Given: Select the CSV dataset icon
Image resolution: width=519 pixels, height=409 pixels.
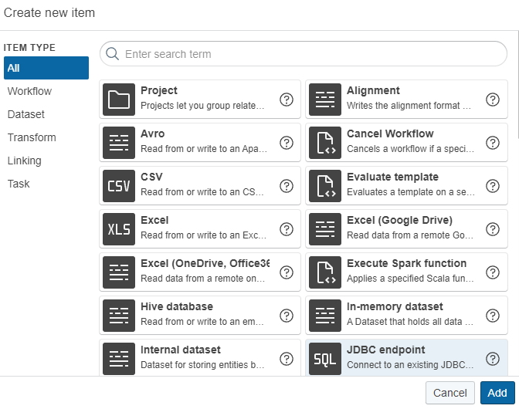Looking at the screenshot, I should pyautogui.click(x=119, y=186).
